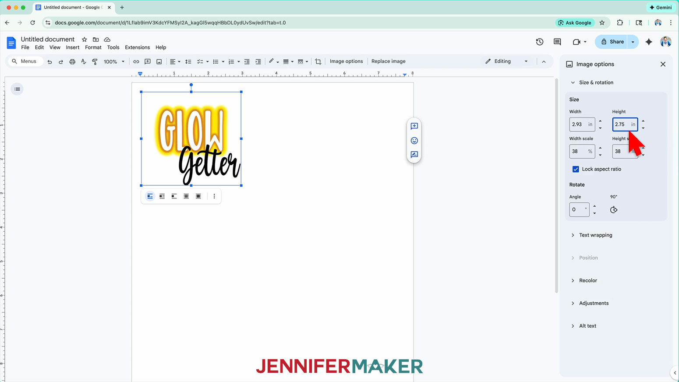Open the Insert menu
Viewport: 679px width, 382px height.
tap(73, 47)
